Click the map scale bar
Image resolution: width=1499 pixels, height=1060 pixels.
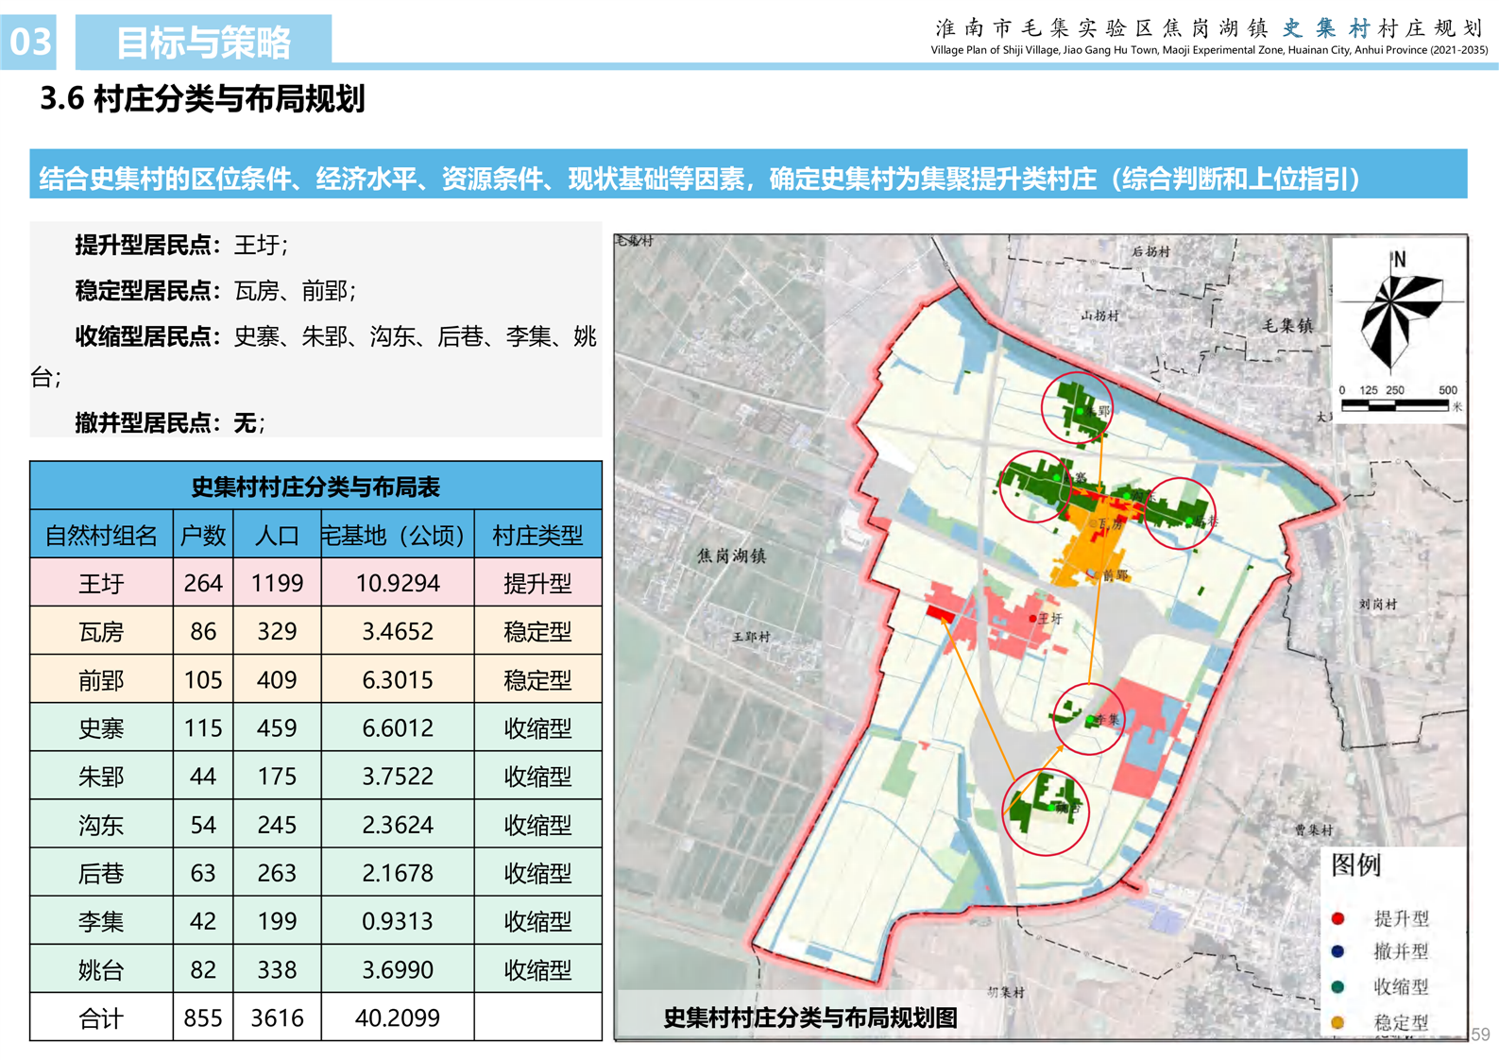[1394, 404]
